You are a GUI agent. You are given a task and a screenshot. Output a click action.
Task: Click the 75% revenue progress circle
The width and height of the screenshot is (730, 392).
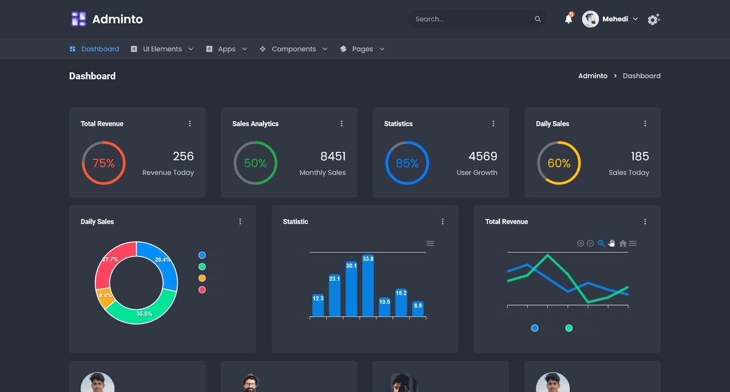click(104, 162)
